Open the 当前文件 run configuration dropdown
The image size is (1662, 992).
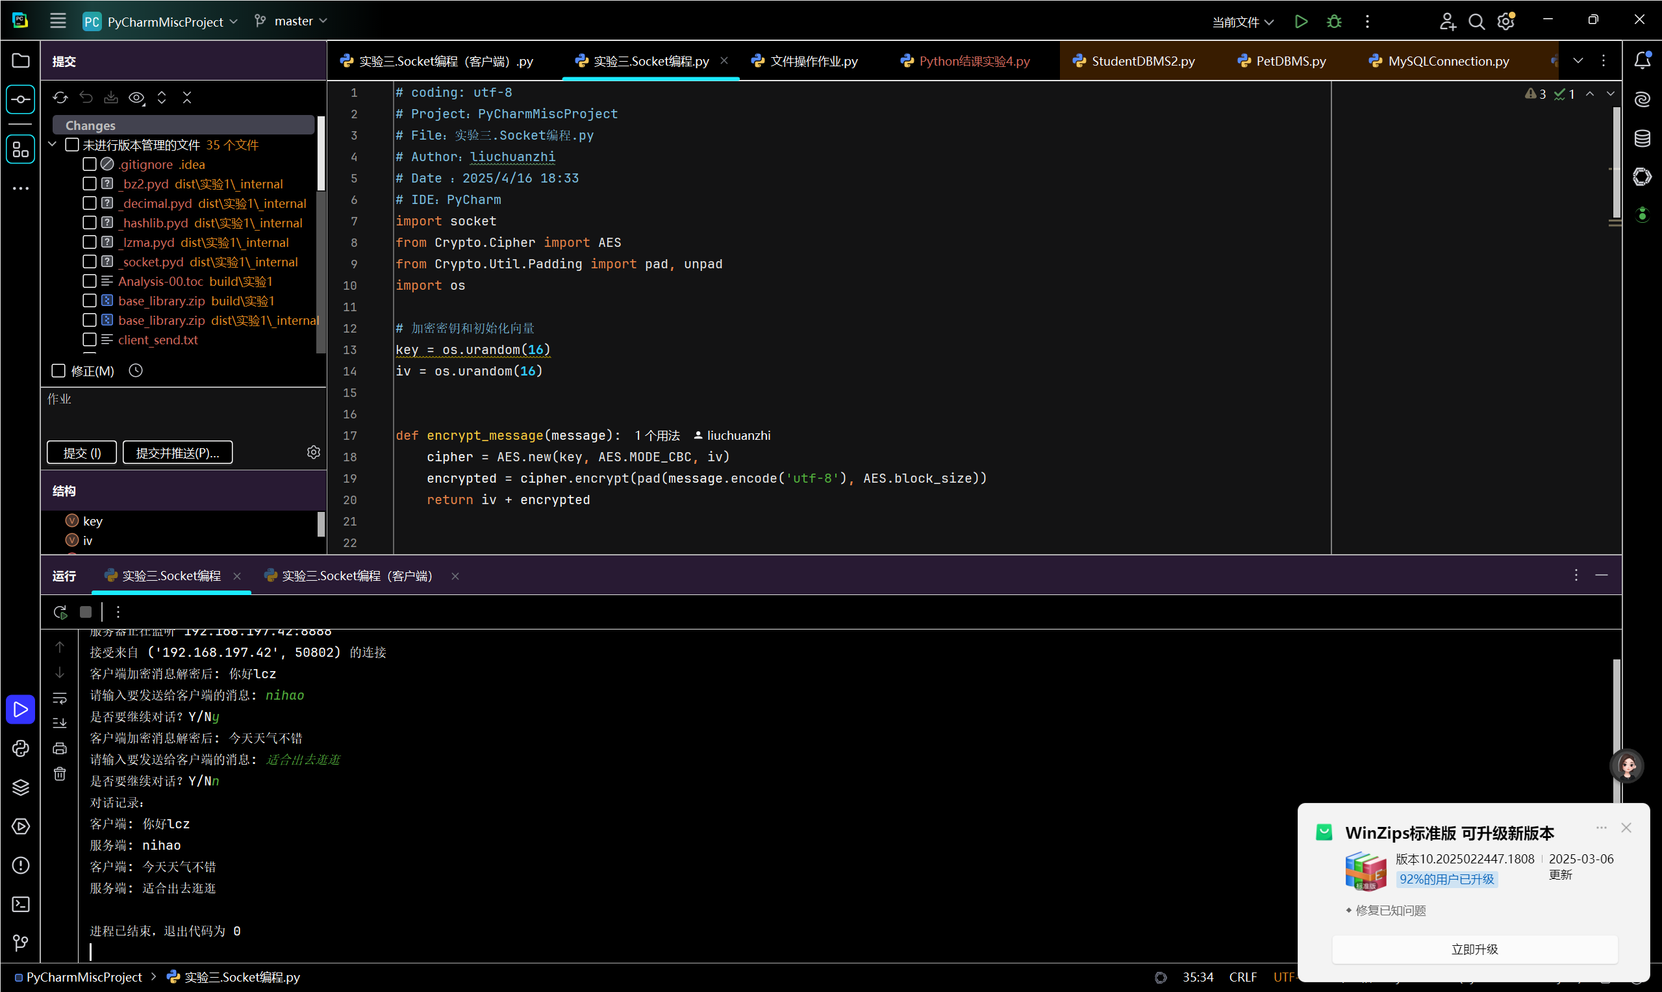[x=1242, y=22]
